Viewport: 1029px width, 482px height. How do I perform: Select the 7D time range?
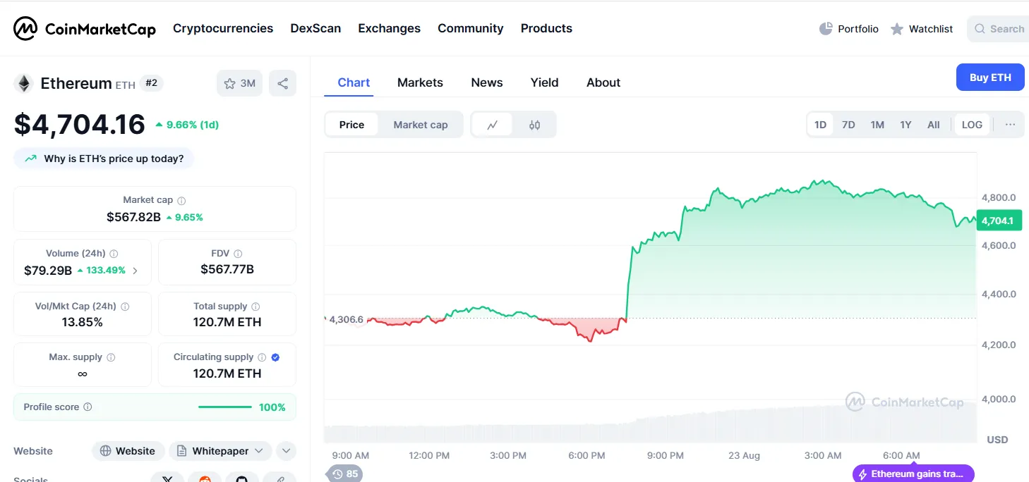tap(848, 125)
